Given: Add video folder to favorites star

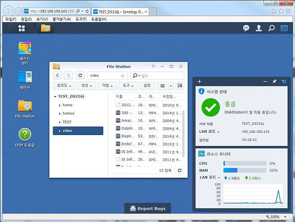Looking at the screenshot, I should tap(122, 76).
